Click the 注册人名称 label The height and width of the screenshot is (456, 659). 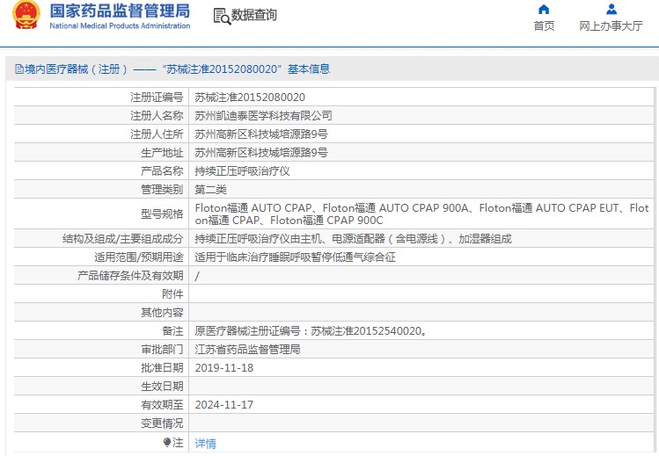157,116
